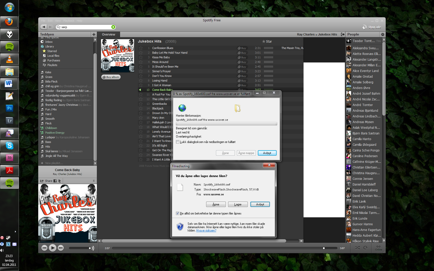Image resolution: width=434 pixels, height=271 pixels.
Task: Submit search with the green arrow
Action: [113, 27]
